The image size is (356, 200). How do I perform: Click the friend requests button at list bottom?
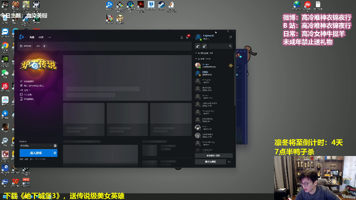[x=214, y=156]
